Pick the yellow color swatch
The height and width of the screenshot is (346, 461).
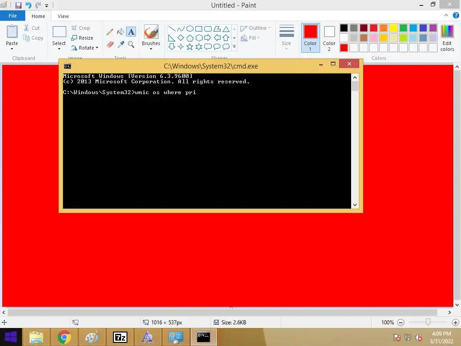[393, 27]
